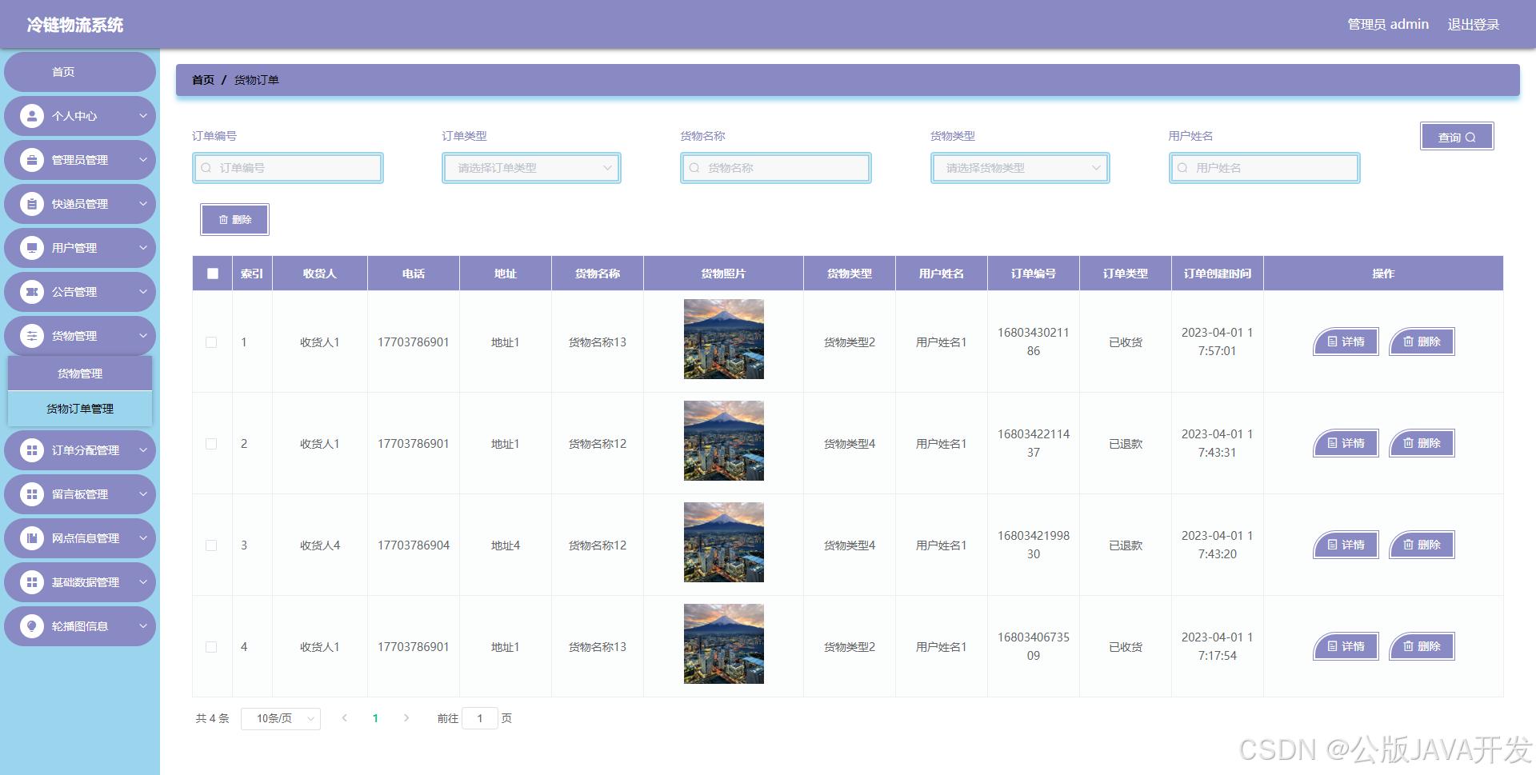This screenshot has width=1536, height=775.
Task: Click 首页 breadcrumb link
Action: 203,80
